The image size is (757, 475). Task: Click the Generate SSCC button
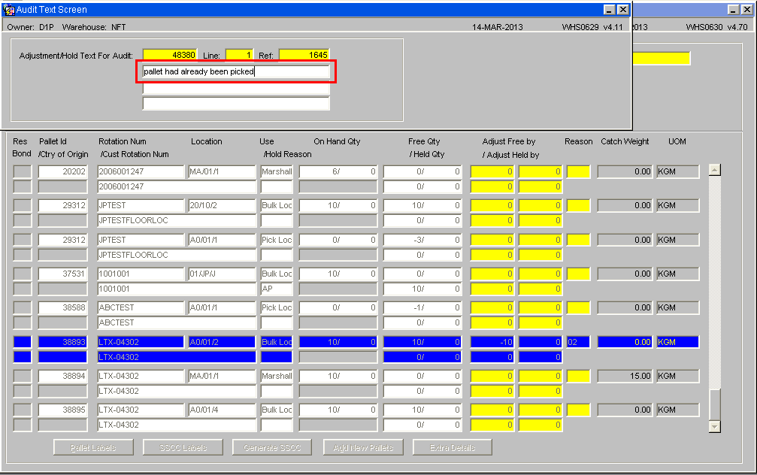[272, 447]
